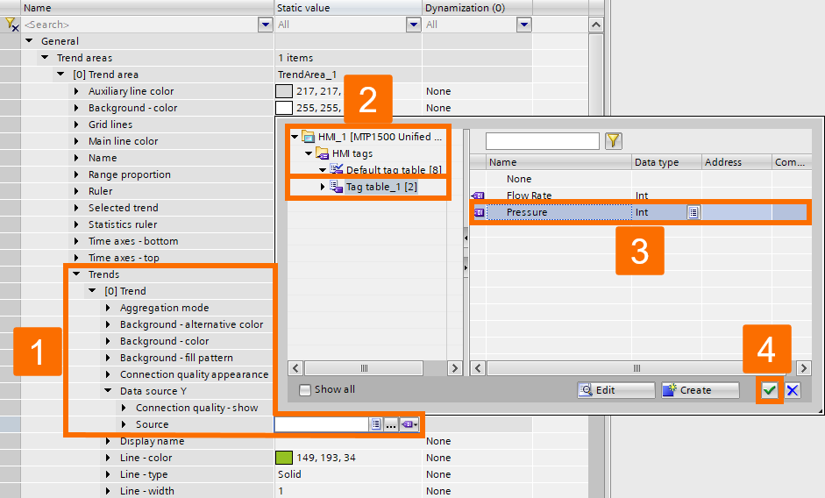
Task: Collapse the Trends node
Action: pyautogui.click(x=77, y=274)
